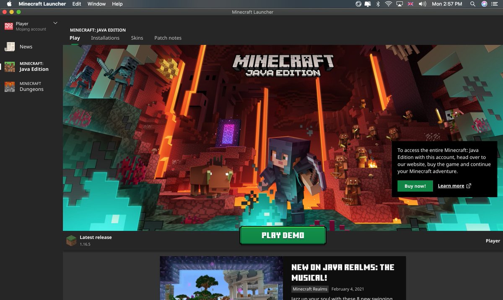Open the Minecraft Launcher app menu
The width and height of the screenshot is (503, 300).
(x=42, y=4)
